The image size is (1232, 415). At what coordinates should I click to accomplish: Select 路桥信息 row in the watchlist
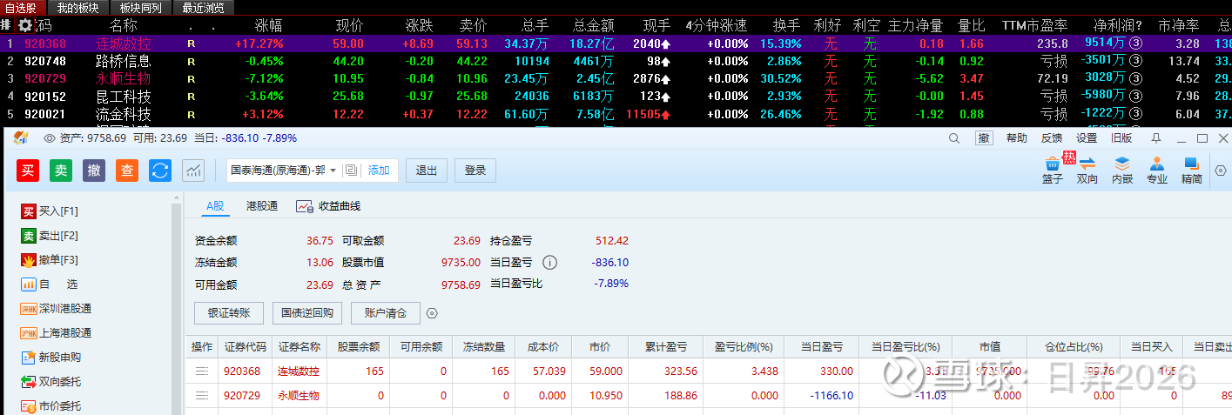pyautogui.click(x=616, y=61)
